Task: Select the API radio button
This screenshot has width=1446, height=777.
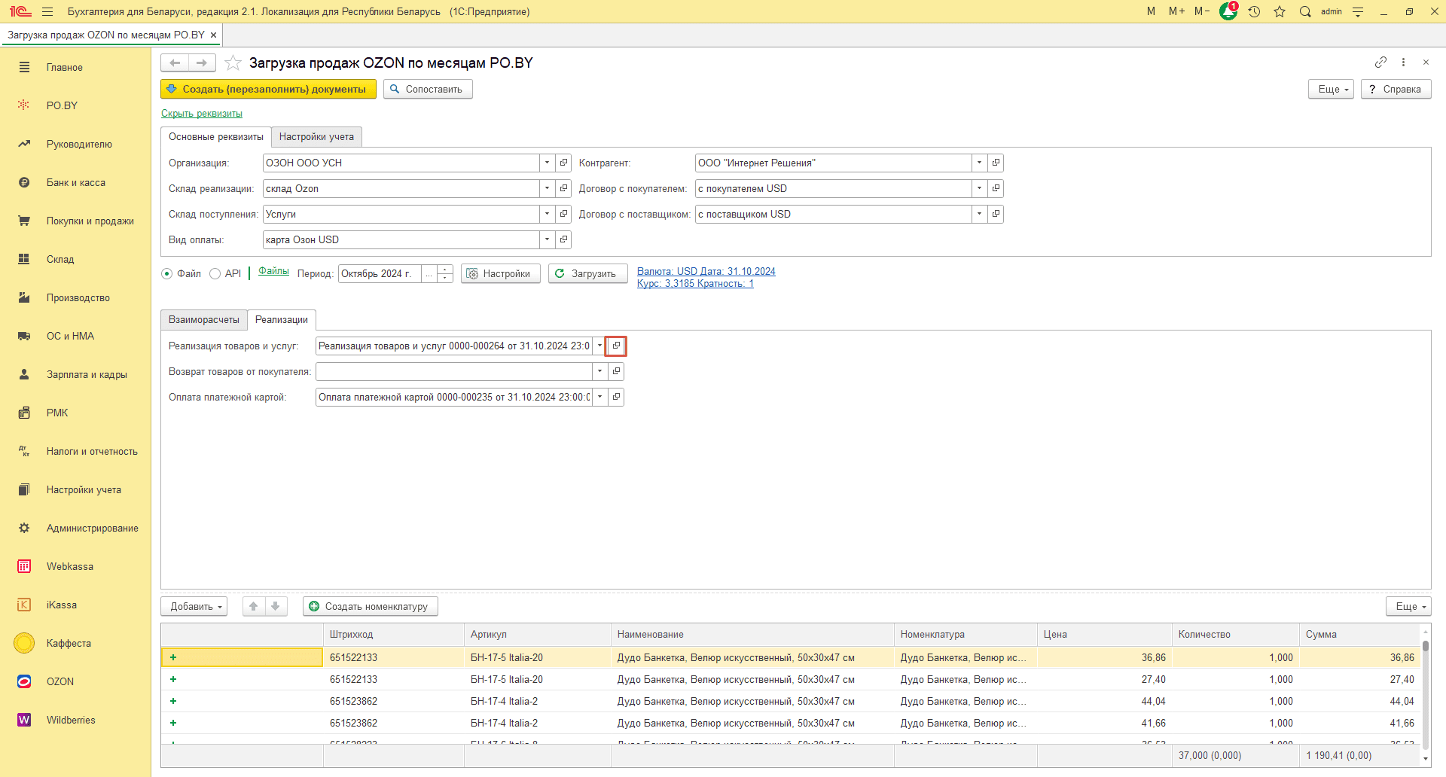Action: [x=215, y=274]
